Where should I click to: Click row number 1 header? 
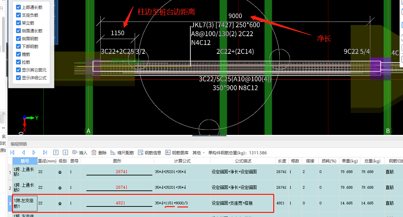[10, 172]
